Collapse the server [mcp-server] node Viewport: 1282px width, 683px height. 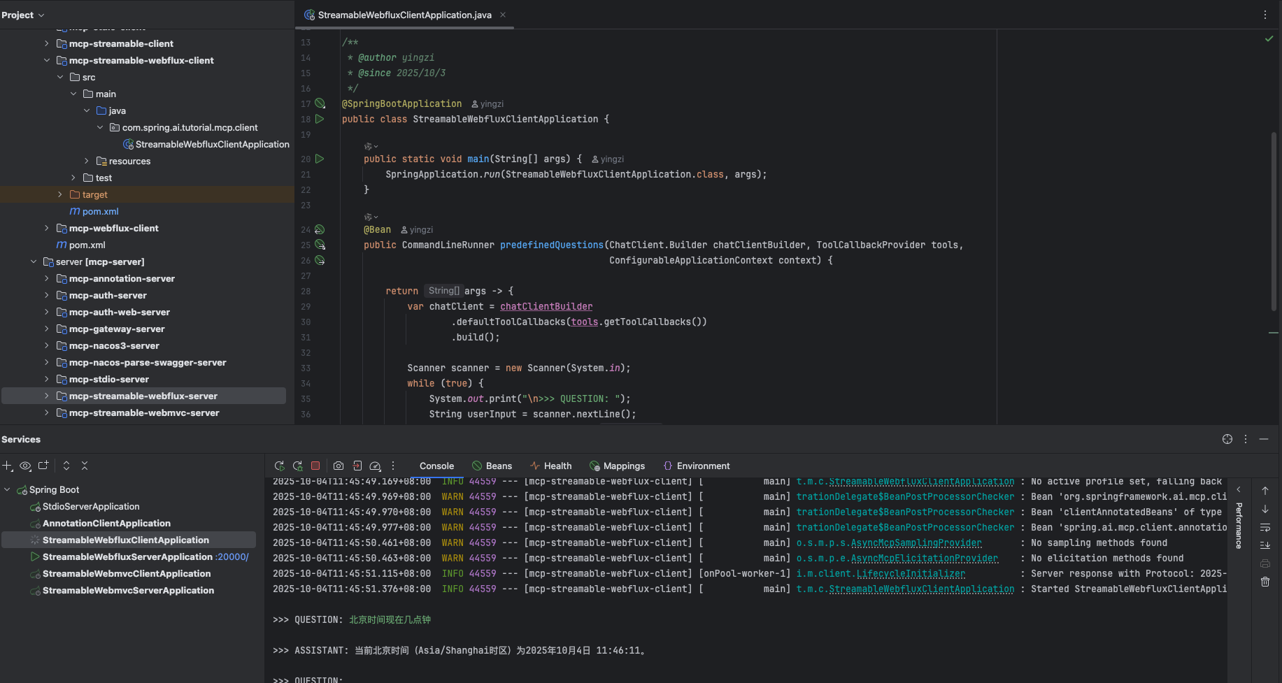pos(33,261)
